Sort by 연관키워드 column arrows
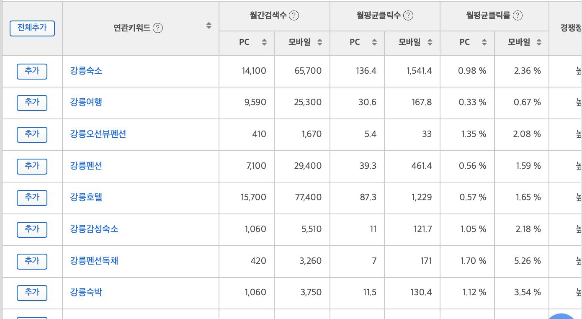This screenshot has width=582, height=319. (209, 26)
